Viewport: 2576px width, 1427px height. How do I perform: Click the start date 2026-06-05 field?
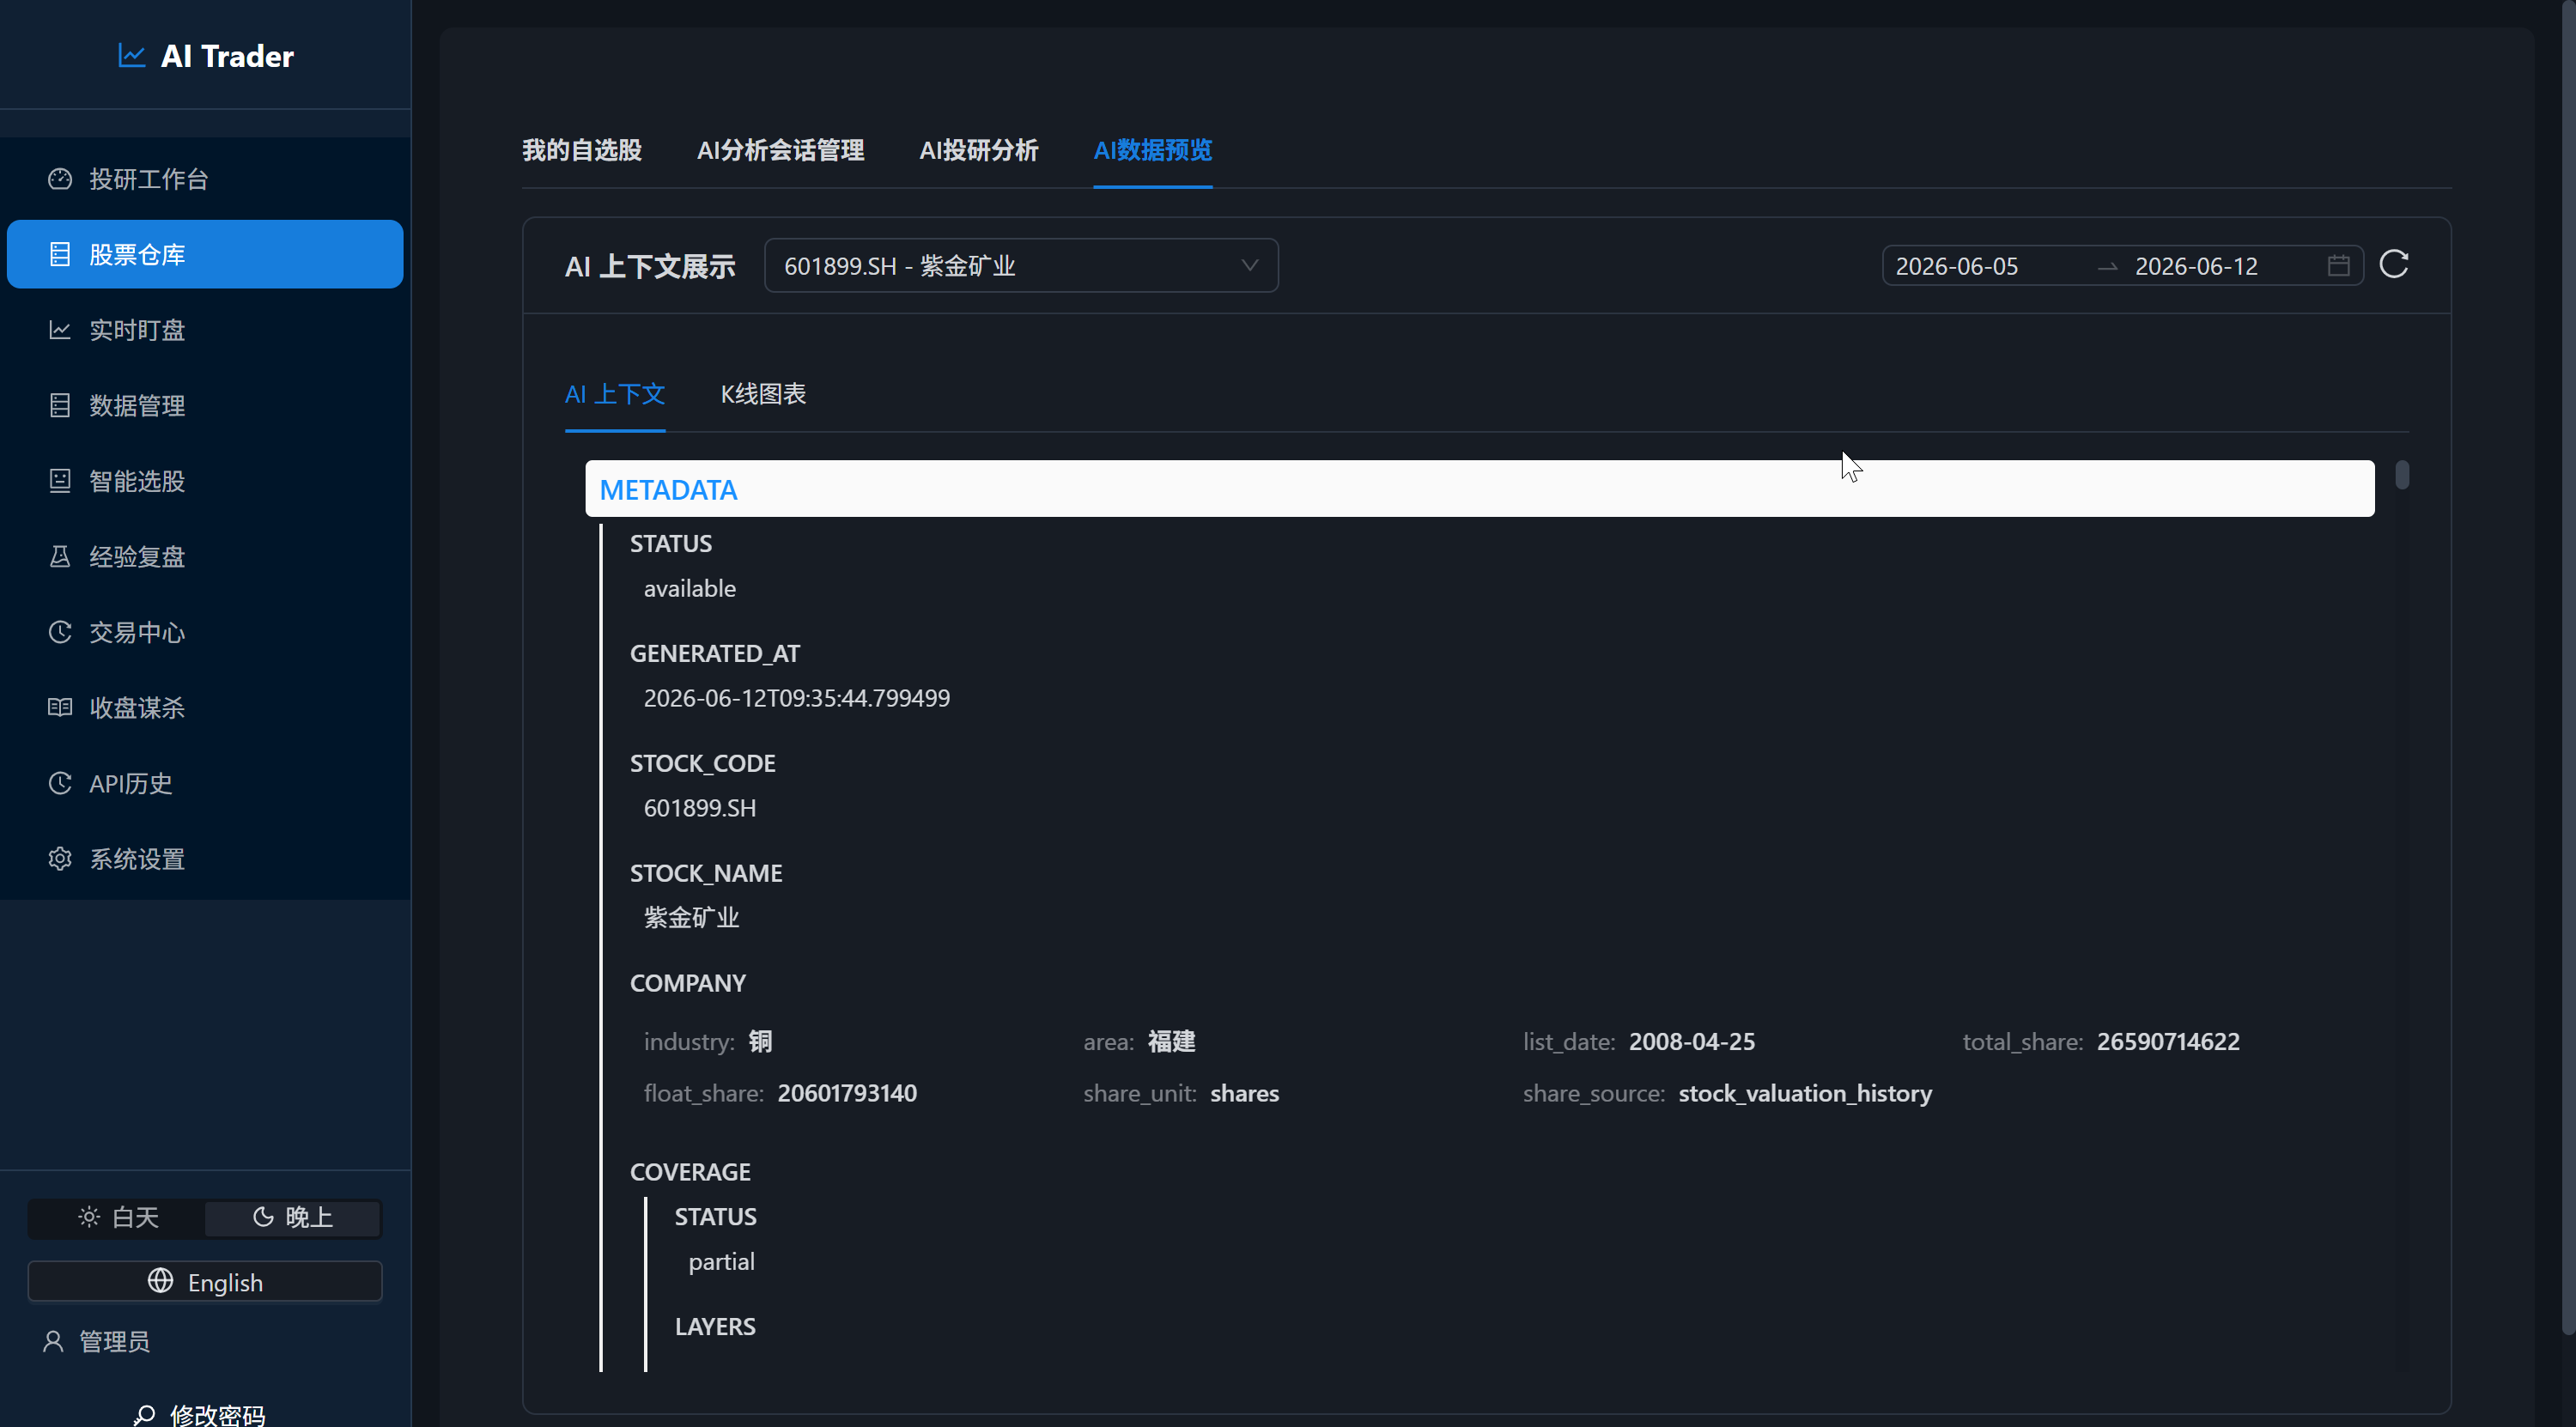coord(1956,266)
